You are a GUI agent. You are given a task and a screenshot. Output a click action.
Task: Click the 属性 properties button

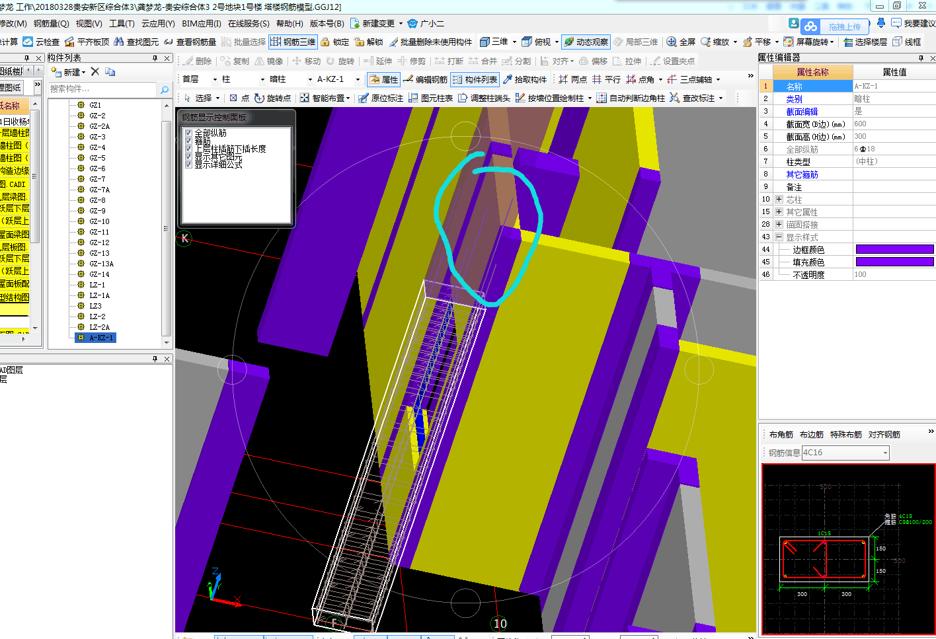click(x=383, y=79)
